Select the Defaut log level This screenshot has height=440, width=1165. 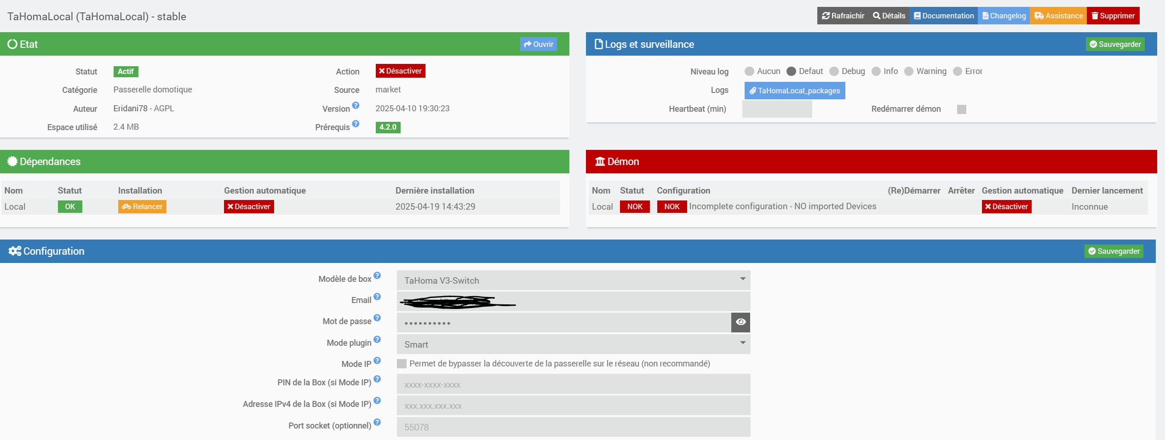(791, 71)
